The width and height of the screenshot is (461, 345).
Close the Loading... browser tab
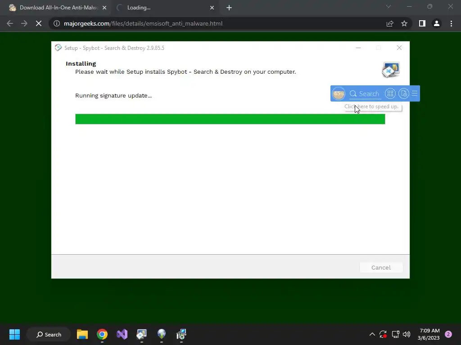212,8
